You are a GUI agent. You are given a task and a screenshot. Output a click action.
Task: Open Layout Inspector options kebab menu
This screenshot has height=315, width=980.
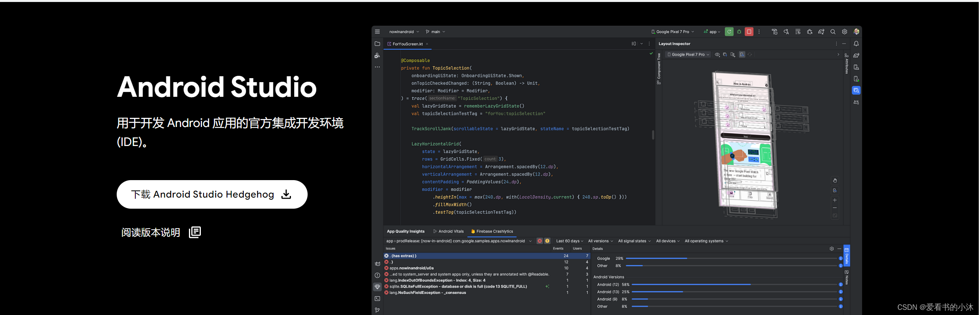click(836, 44)
